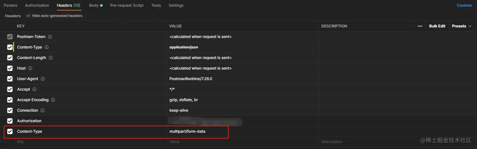477x149 pixels.
Task: Click into the new Description input field
Action: pos(398,142)
